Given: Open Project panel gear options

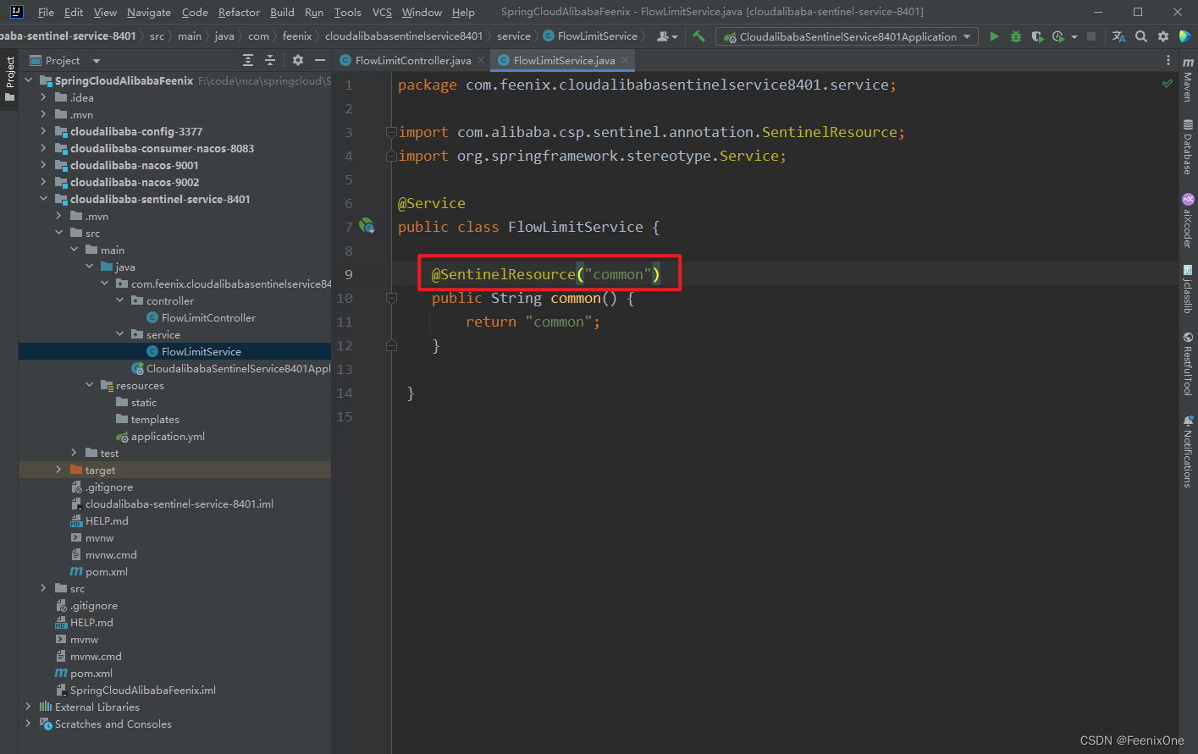Looking at the screenshot, I should tap(297, 60).
